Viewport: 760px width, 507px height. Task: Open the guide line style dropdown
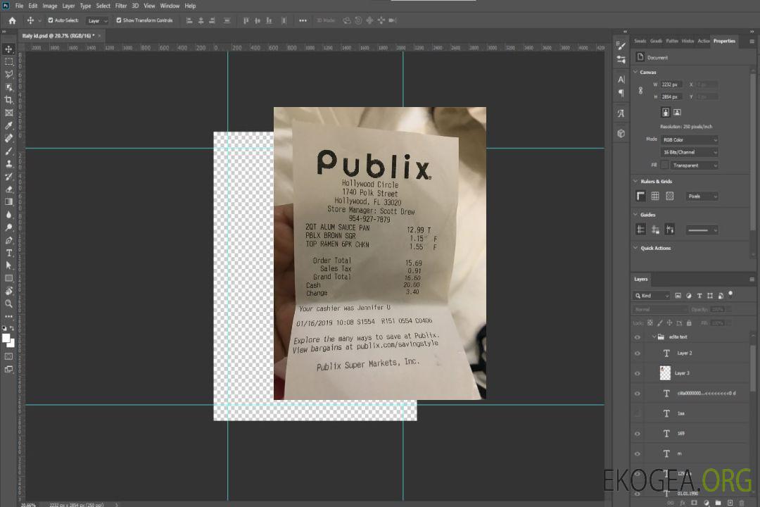click(702, 230)
